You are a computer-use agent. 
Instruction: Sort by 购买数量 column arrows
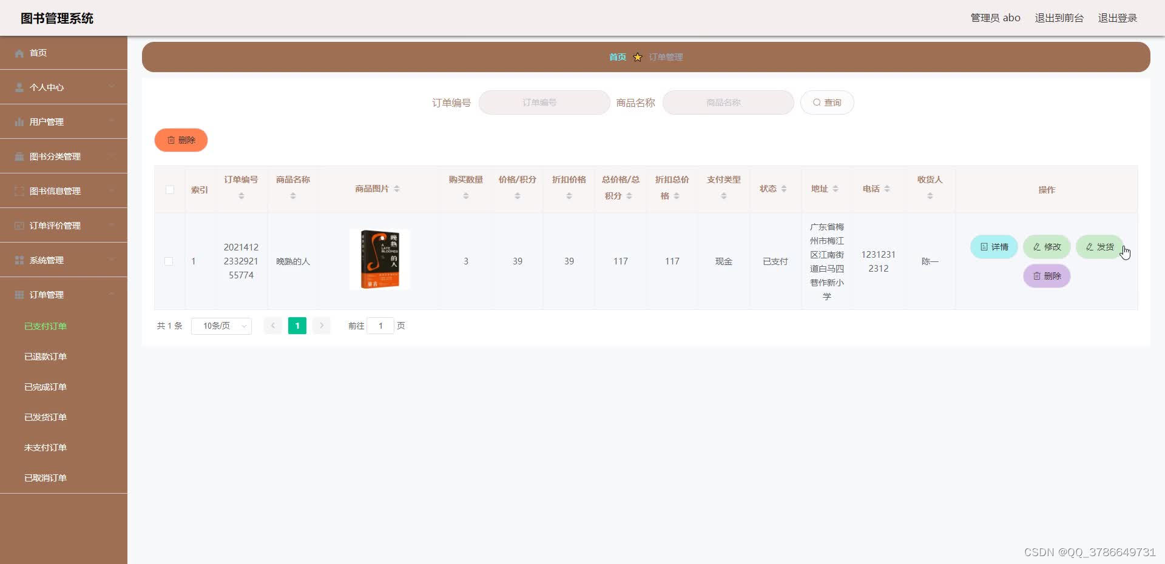pos(466,196)
